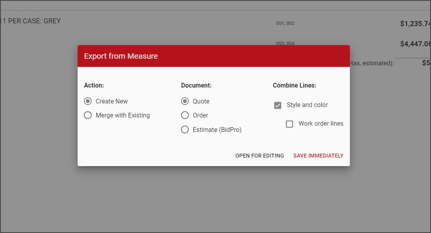Viewport: 431px width, 233px height.
Task: Select the Order document type
Action: click(184, 115)
